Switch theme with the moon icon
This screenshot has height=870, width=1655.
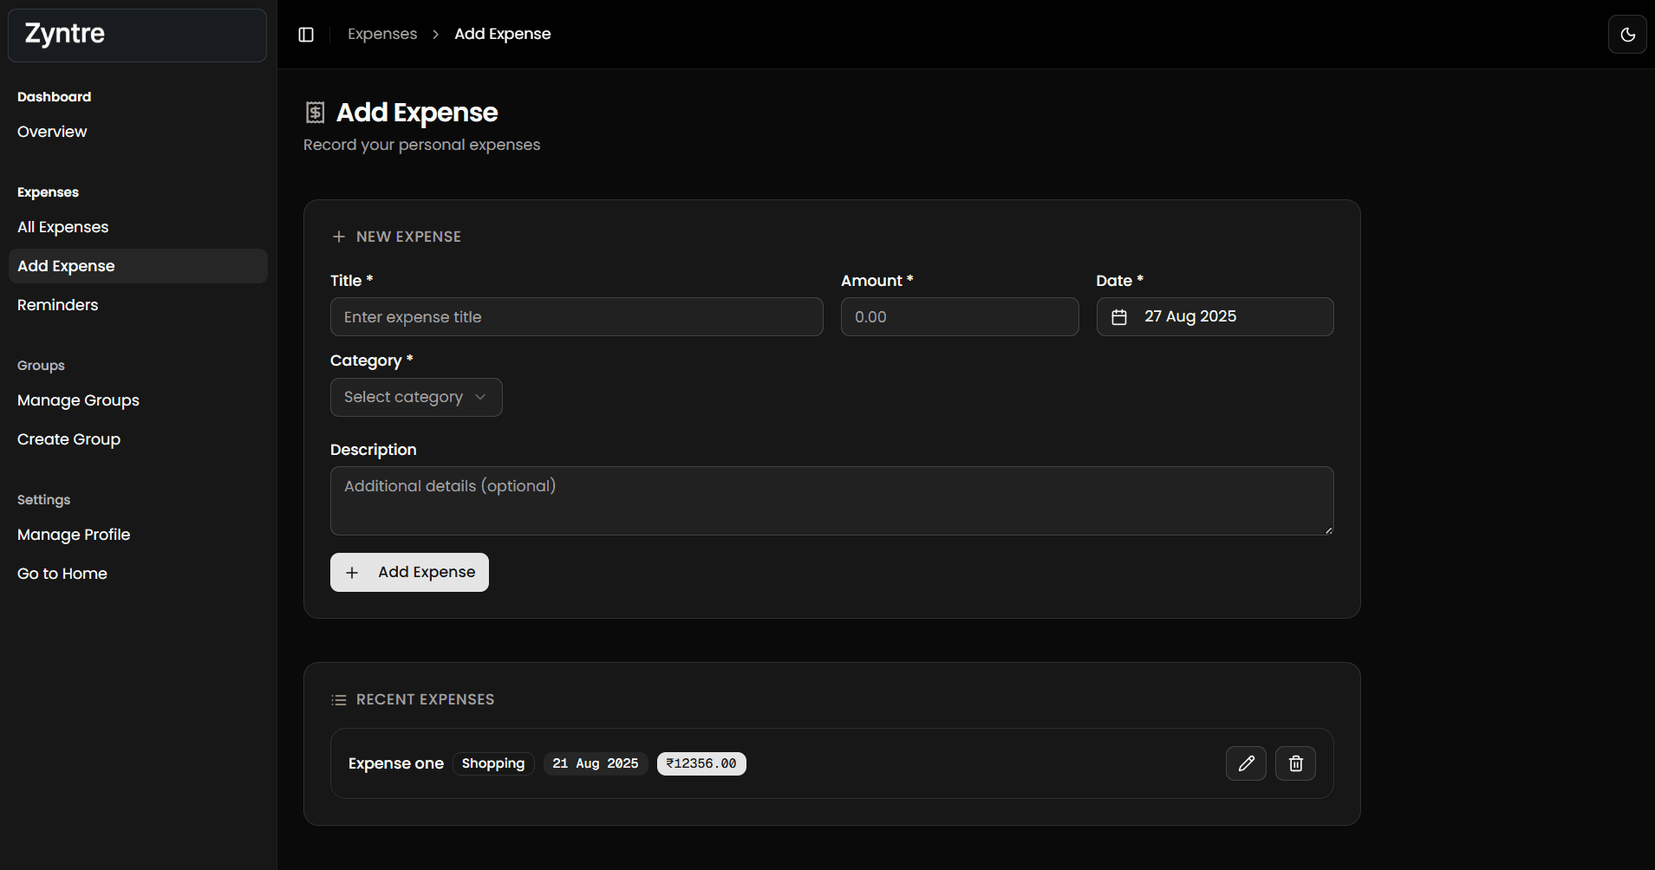click(x=1627, y=35)
